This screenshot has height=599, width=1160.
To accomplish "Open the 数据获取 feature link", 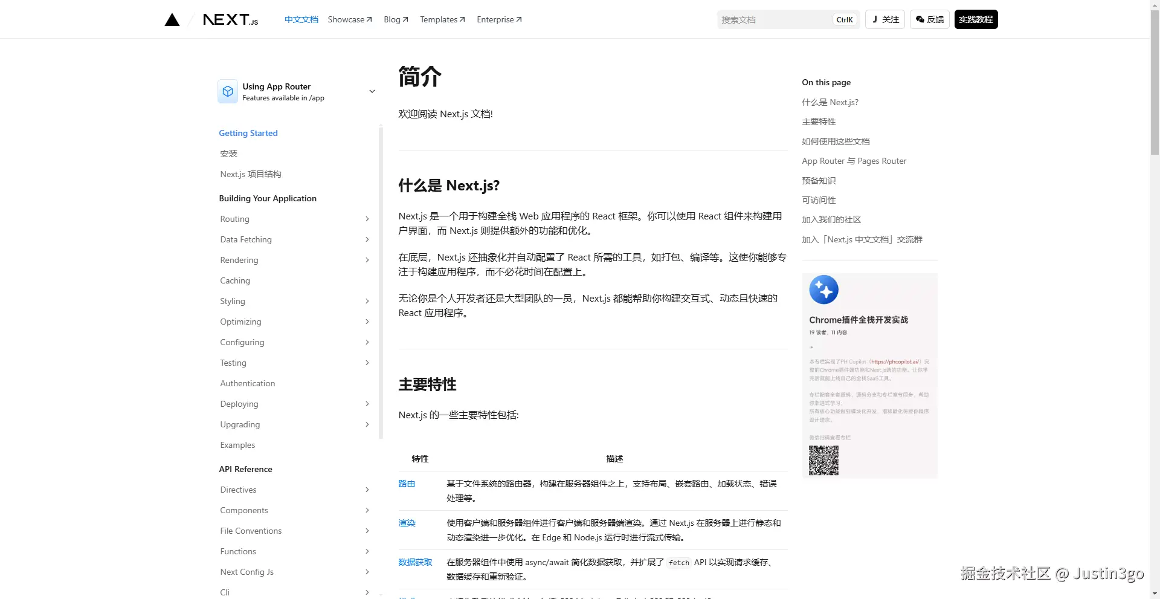I will click(x=415, y=562).
